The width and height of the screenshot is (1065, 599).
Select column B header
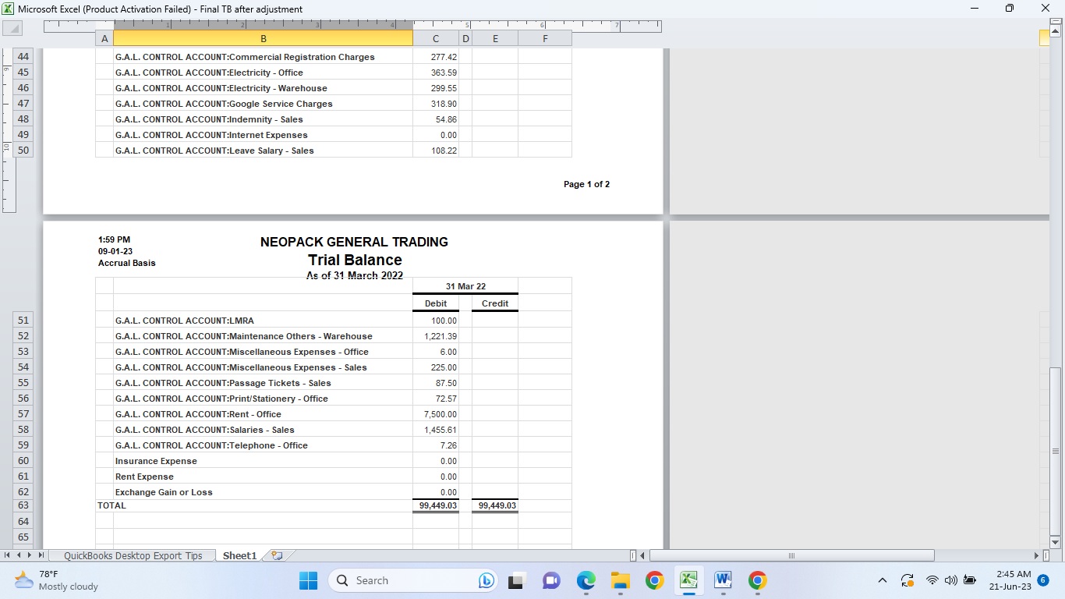click(263, 38)
